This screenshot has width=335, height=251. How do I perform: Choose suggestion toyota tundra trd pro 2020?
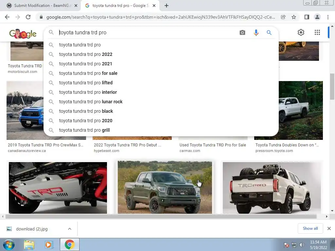coord(161,121)
